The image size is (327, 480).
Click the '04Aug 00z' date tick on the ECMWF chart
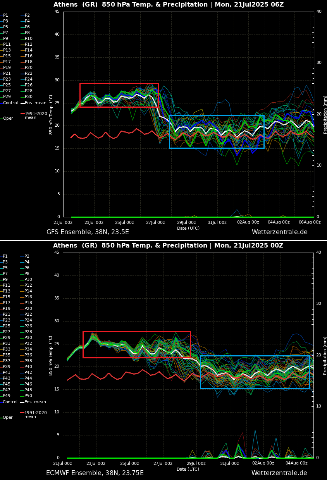pos(296,463)
